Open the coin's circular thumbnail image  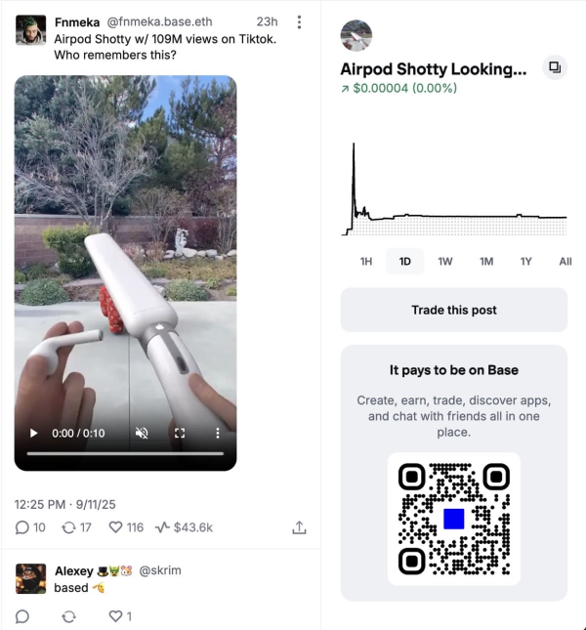click(x=356, y=36)
